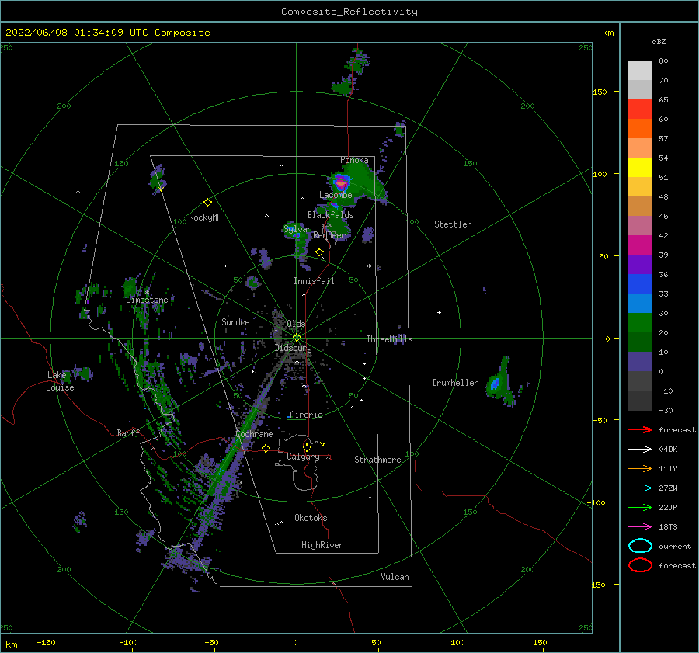Click the HighRiver city label
The image size is (699, 653).
coord(322,545)
